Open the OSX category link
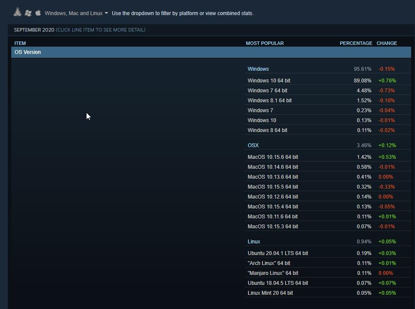415x309 pixels. (x=253, y=145)
